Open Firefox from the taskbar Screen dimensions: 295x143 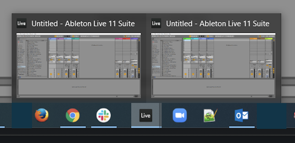coord(42,115)
